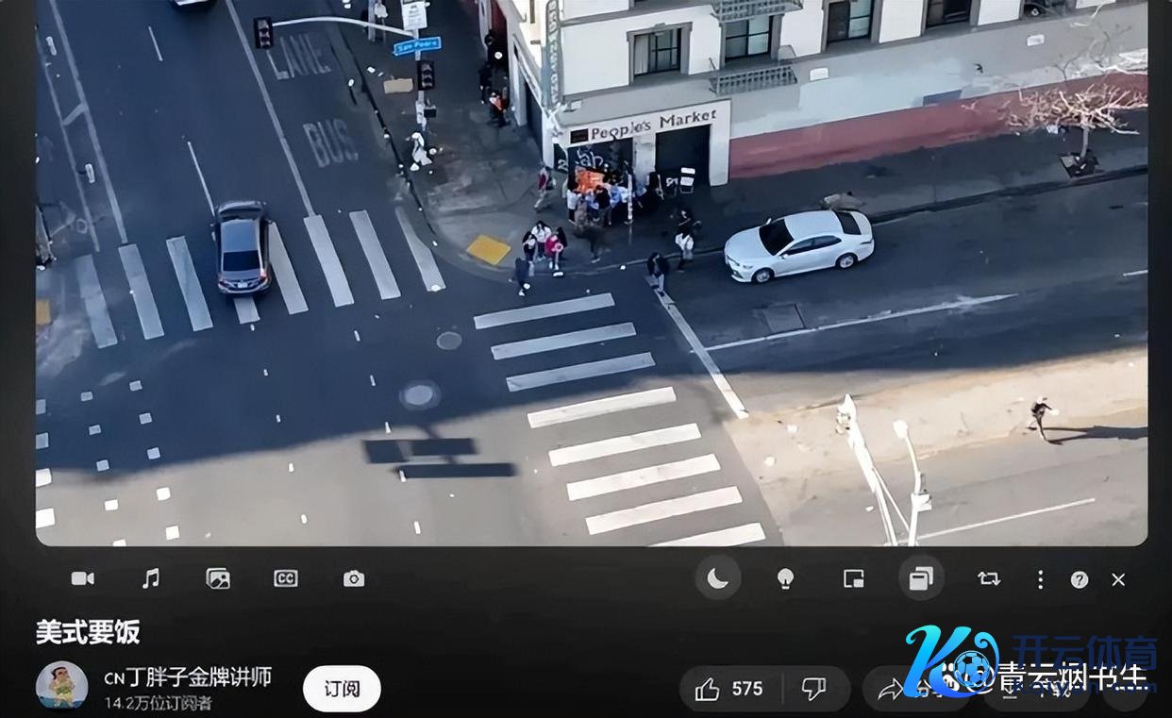Click the video at People's Market sign
This screenshot has width=1172, height=718.
click(651, 125)
